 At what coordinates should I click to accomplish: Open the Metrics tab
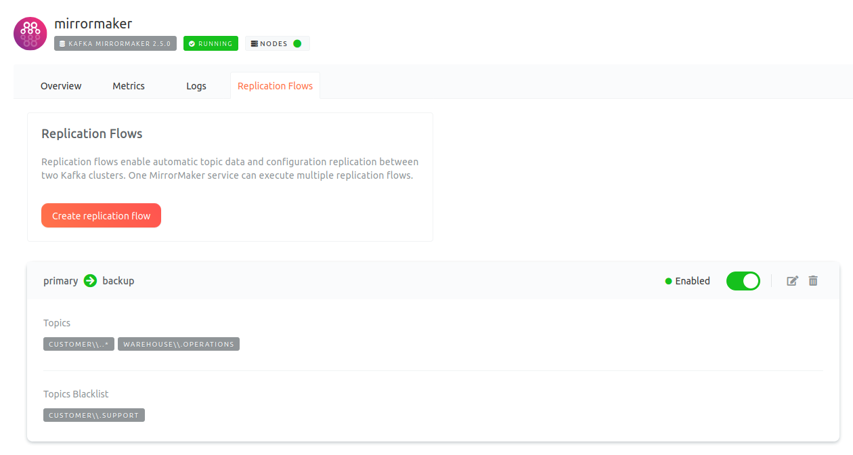(x=128, y=85)
